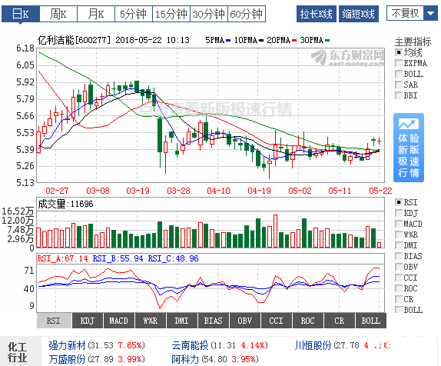Select OBV in the side indicator list
Viewport: 441px width, 366px height.
(x=406, y=267)
